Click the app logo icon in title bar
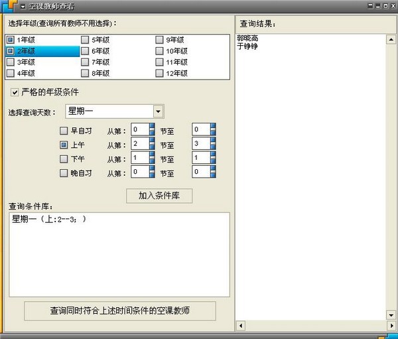The width and height of the screenshot is (398, 339). click(x=9, y=5)
